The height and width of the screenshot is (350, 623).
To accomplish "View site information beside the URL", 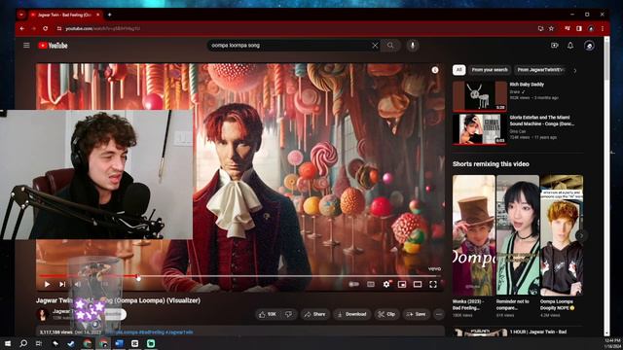I will point(59,28).
